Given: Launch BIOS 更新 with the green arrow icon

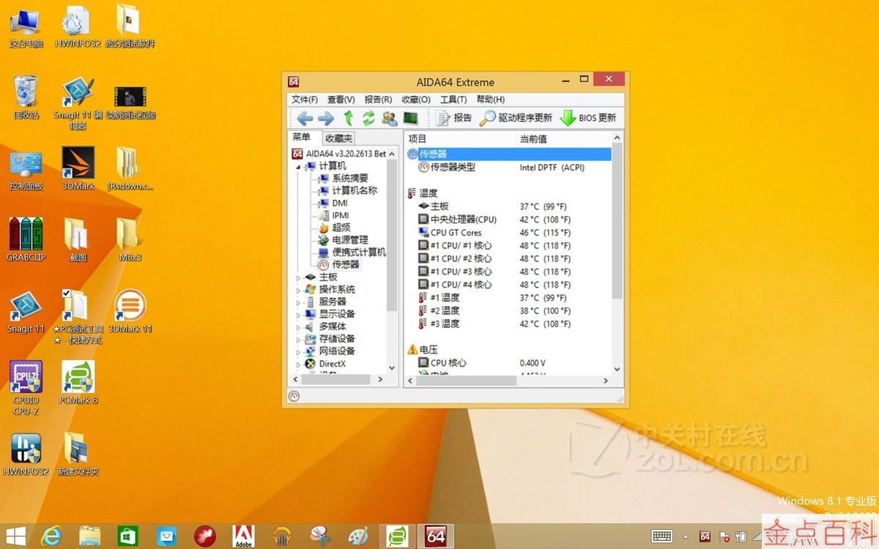Looking at the screenshot, I should pyautogui.click(x=589, y=118).
